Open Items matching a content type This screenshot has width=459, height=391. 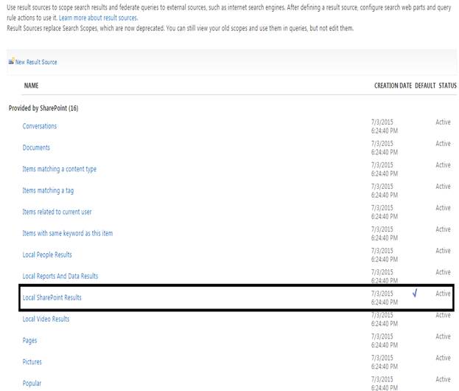[60, 169]
